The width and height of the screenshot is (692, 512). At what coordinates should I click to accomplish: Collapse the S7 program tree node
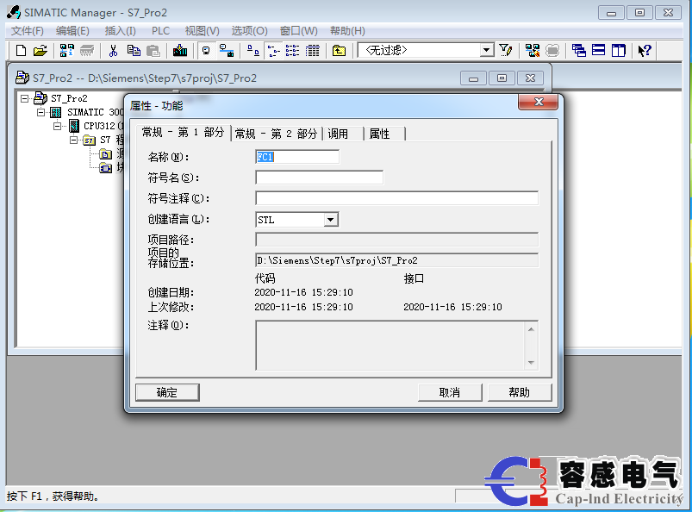click(x=74, y=140)
